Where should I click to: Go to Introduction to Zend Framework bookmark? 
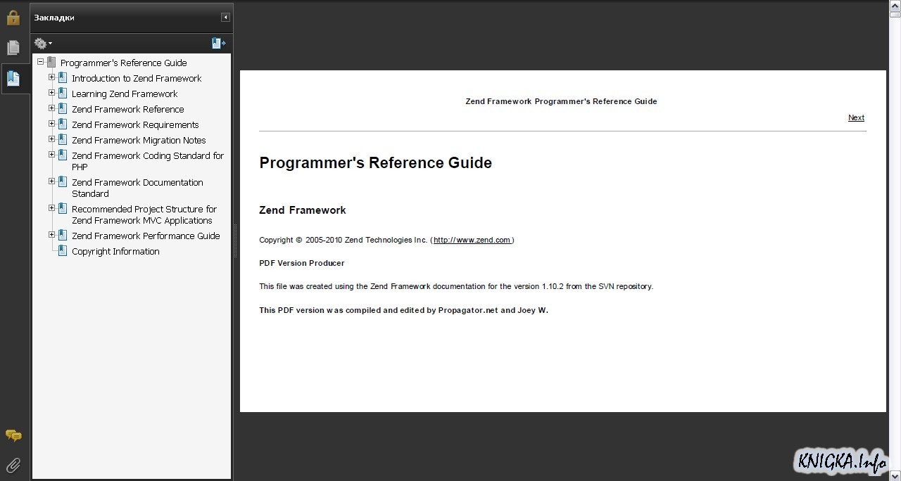pos(137,78)
